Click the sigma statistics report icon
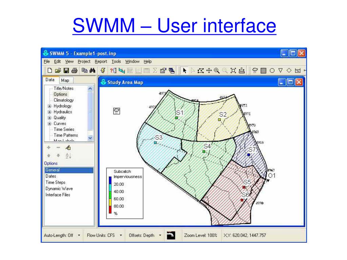 tap(155, 71)
